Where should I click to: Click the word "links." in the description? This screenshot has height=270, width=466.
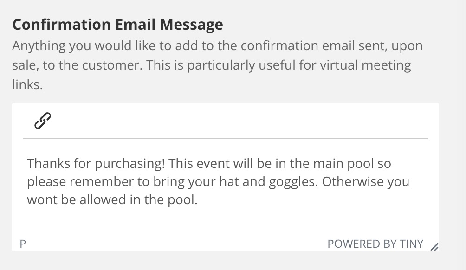27,84
